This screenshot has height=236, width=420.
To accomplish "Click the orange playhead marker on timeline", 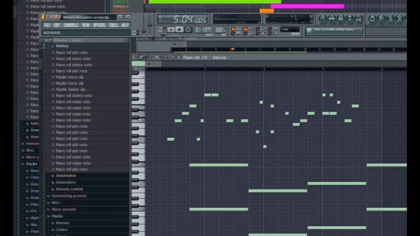I will coord(232,49).
